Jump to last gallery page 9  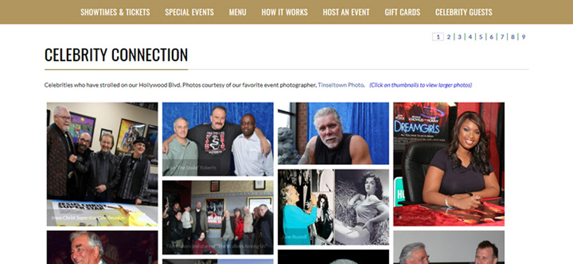pos(524,37)
